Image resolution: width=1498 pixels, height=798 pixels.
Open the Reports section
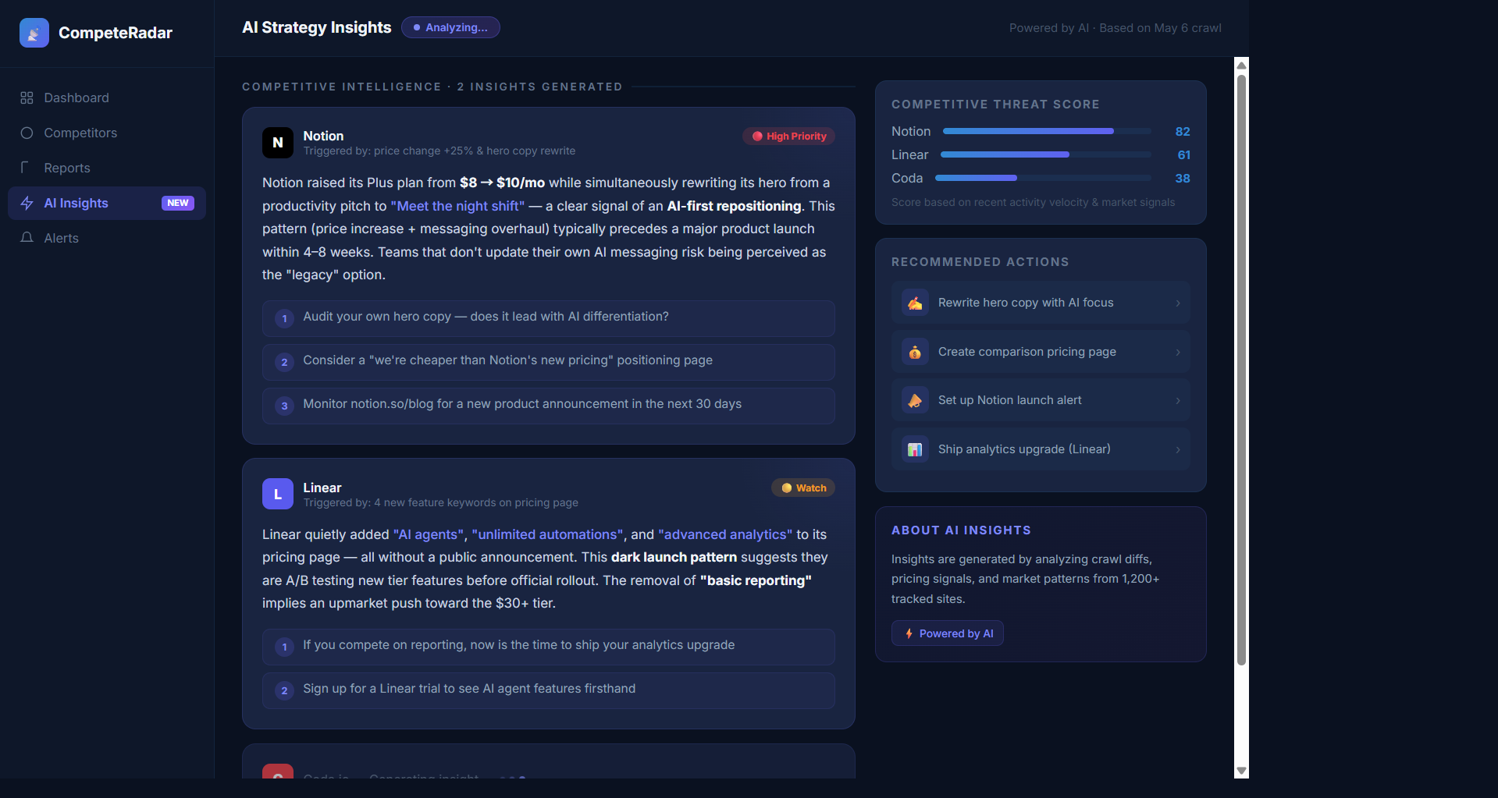click(107, 168)
